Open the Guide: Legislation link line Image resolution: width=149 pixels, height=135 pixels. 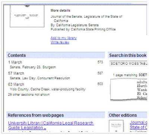point(27,128)
